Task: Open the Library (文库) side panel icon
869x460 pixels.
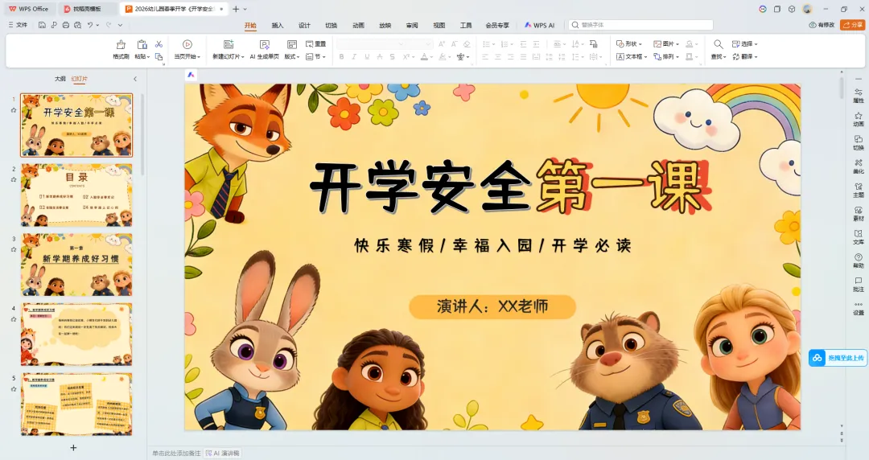Action: [859, 237]
